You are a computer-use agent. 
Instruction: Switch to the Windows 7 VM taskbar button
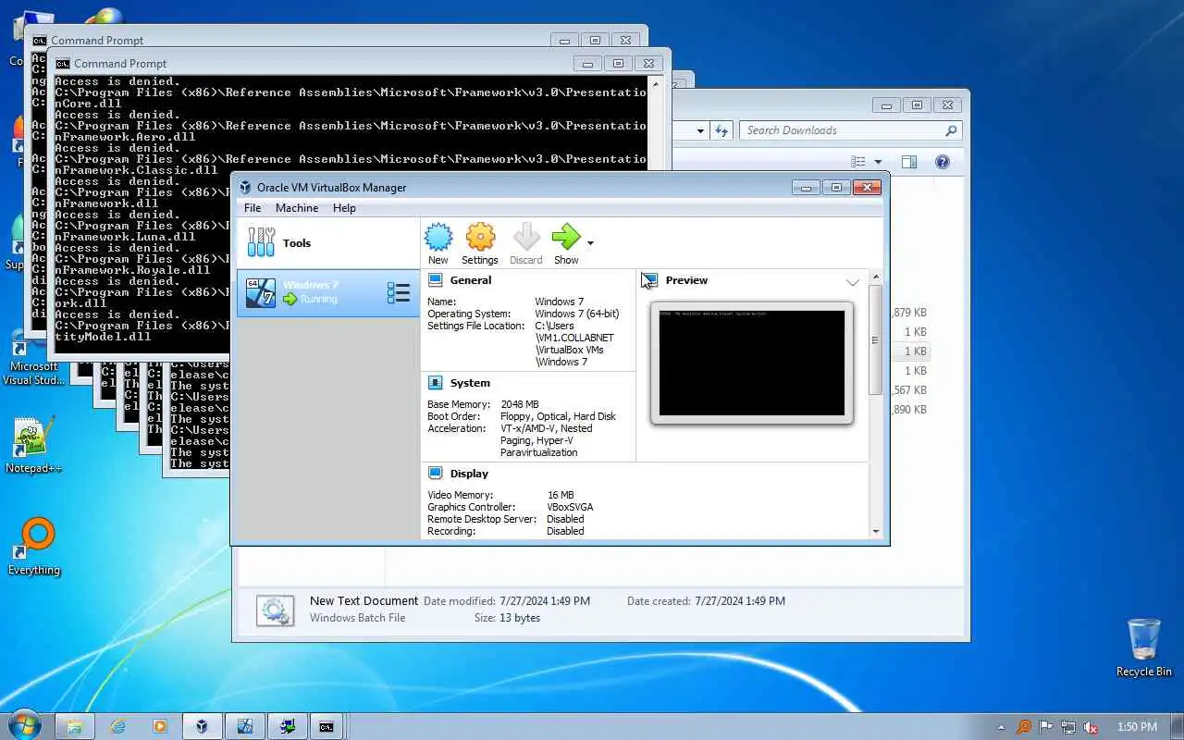coord(245,726)
